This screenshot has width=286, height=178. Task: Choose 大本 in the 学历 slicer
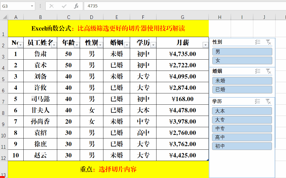(x=242, y=111)
